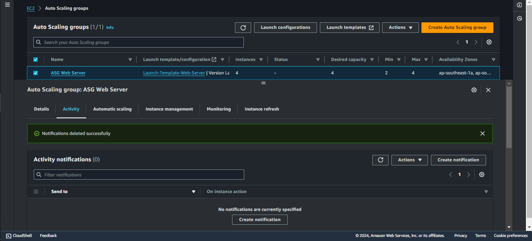Click the detail panel vertical scrollbar thumb

coord(509,117)
